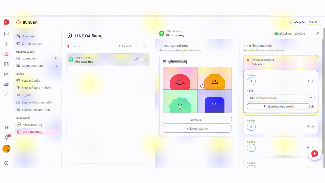
Task: Click the orange octagon area B tile
Action: tap(215, 78)
